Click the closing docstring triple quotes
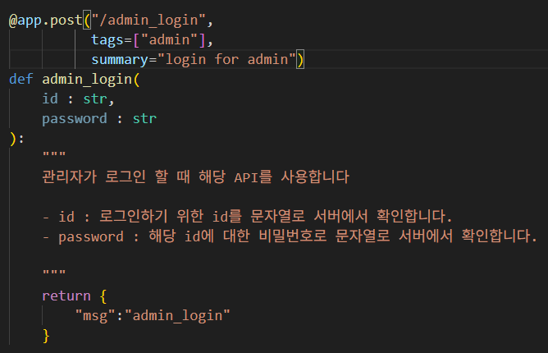The width and height of the screenshot is (548, 353). click(x=54, y=273)
